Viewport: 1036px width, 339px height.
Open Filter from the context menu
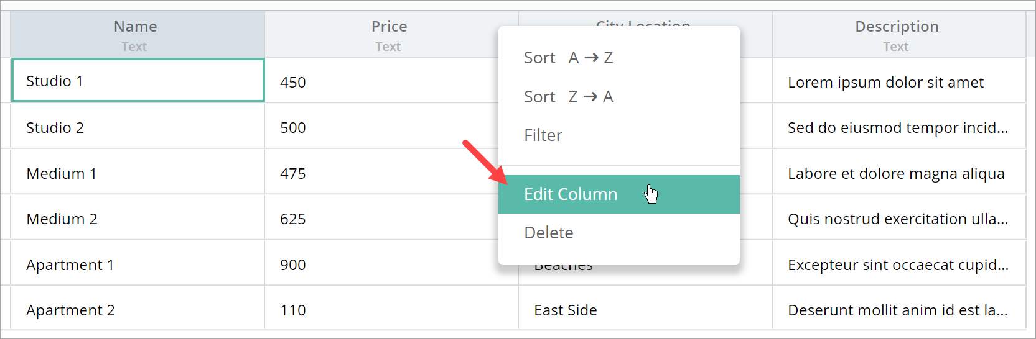point(543,135)
